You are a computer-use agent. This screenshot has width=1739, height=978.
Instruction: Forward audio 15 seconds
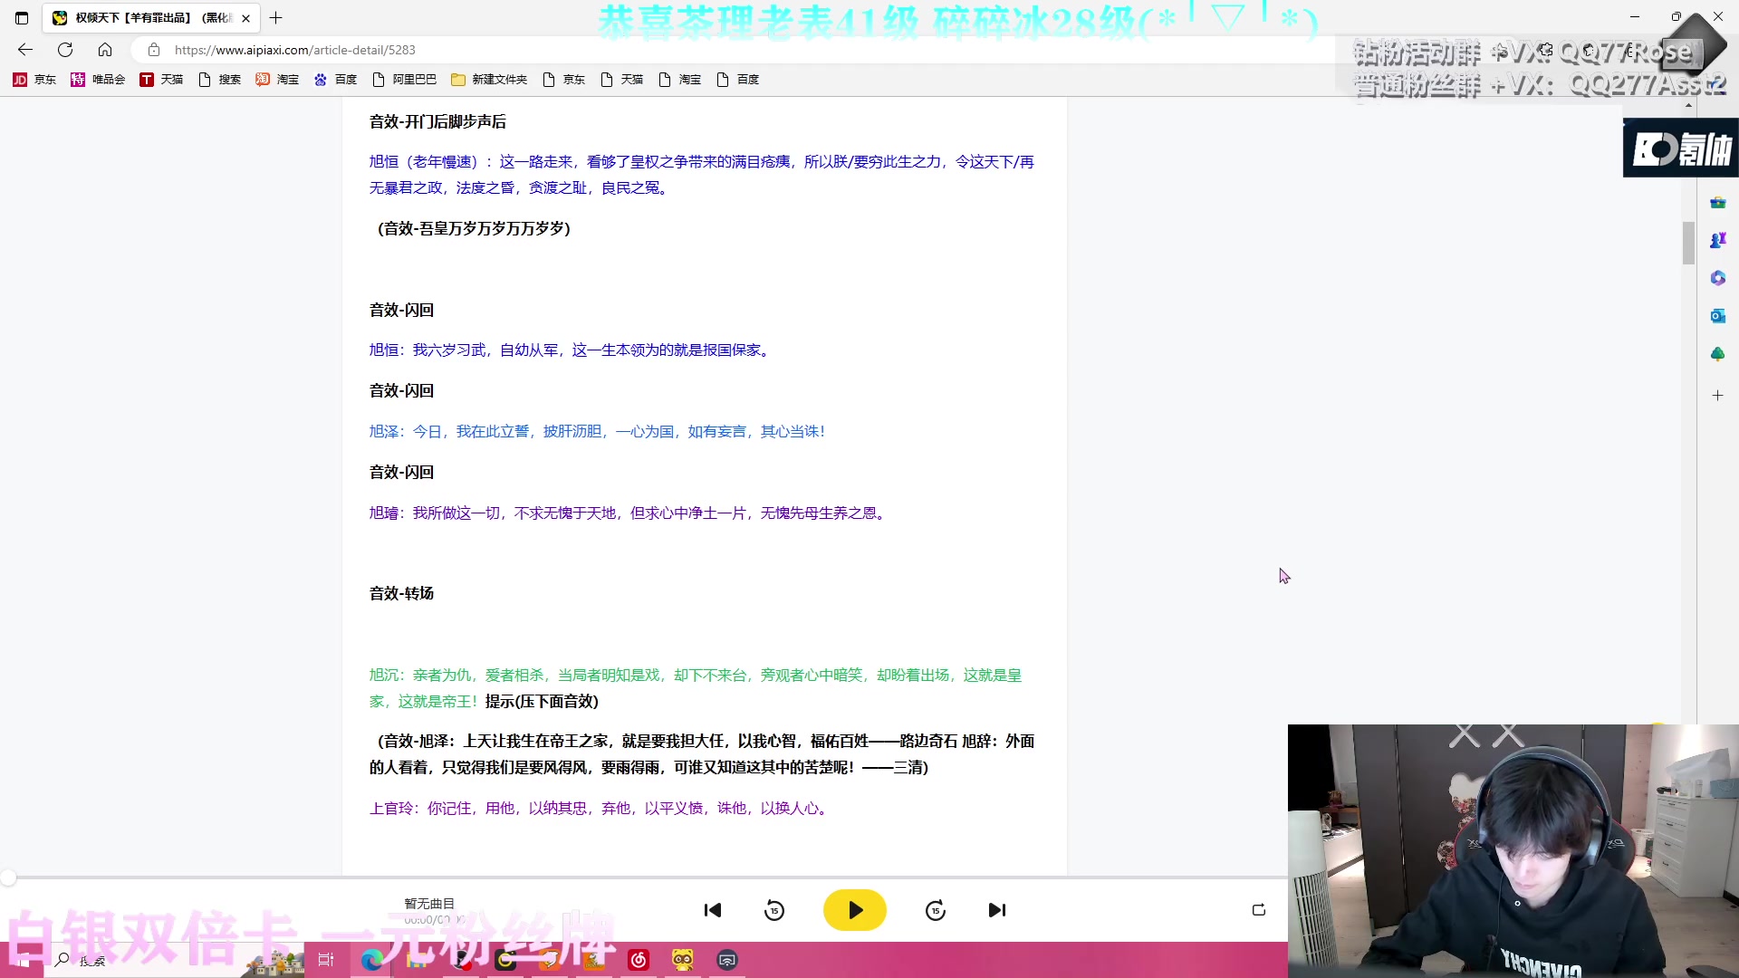click(936, 910)
